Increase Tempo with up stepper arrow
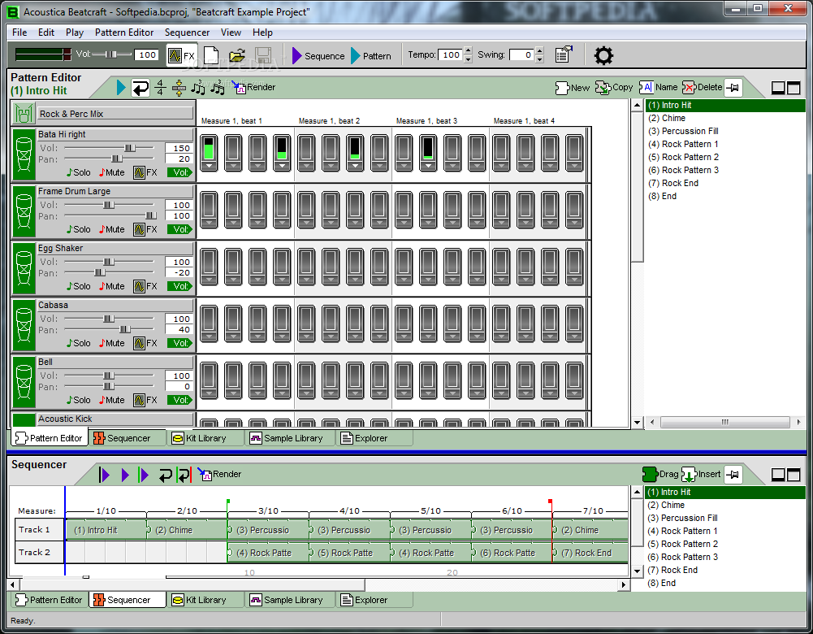Screen dimensions: 813x634 [468, 51]
